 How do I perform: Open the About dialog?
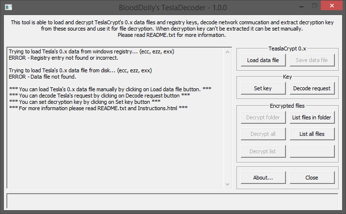[x=263, y=178]
